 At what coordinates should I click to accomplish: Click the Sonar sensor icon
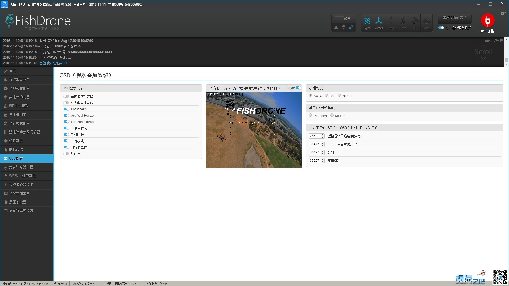[x=427, y=23]
